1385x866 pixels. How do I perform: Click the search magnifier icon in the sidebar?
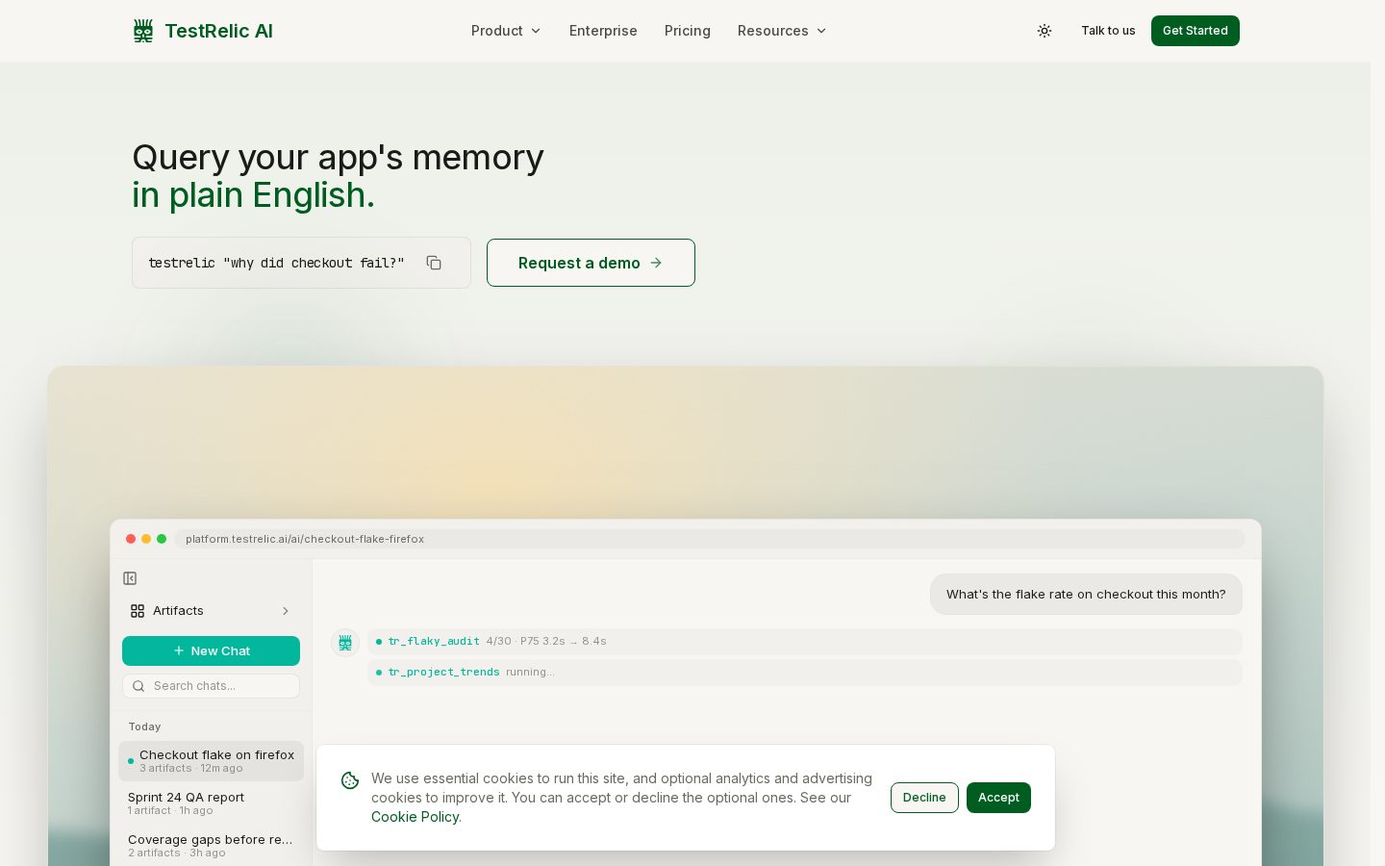tap(138, 686)
